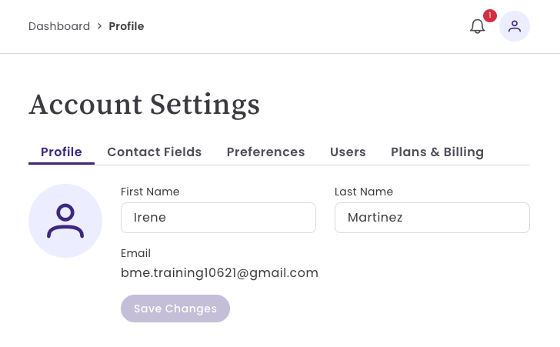Click the large profile picture placeholder

(x=65, y=221)
